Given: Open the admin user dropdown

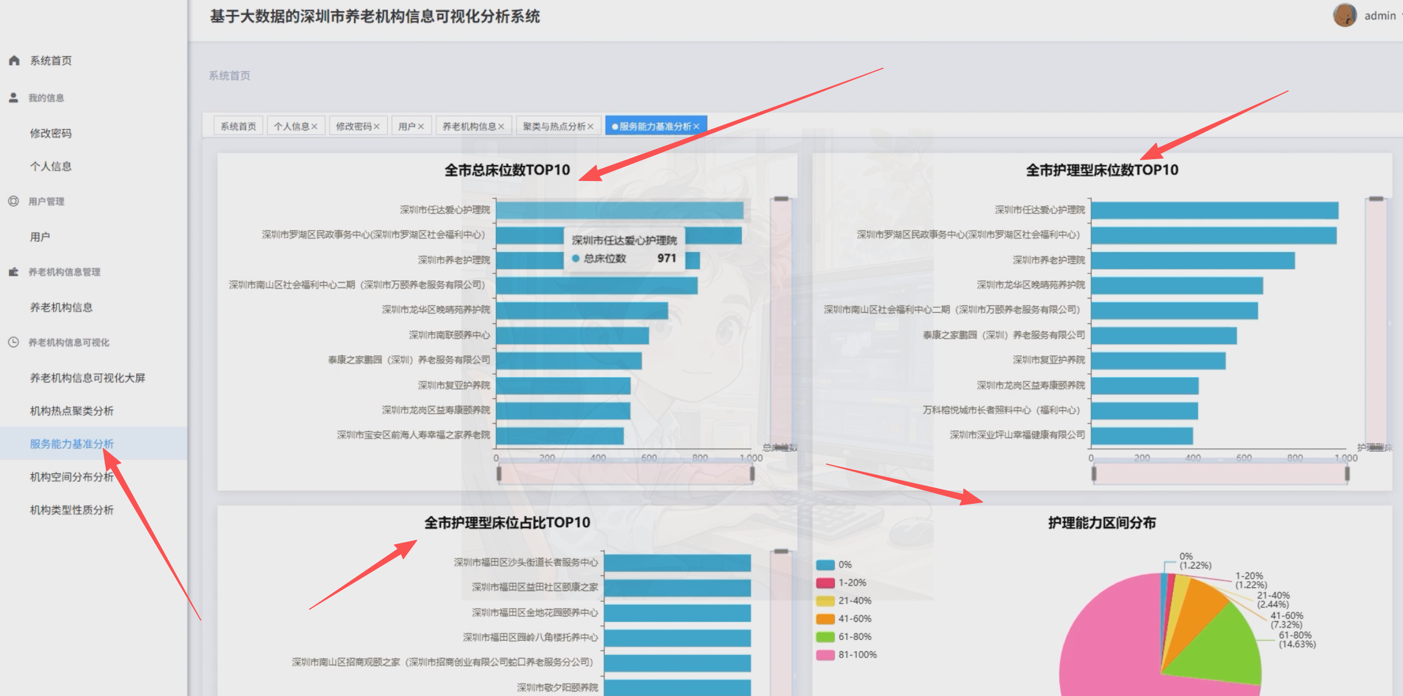Looking at the screenshot, I should coord(1380,16).
